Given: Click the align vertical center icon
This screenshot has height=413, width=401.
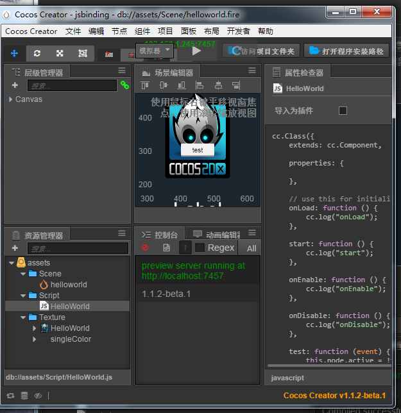Looking at the screenshot, I should point(164,85).
